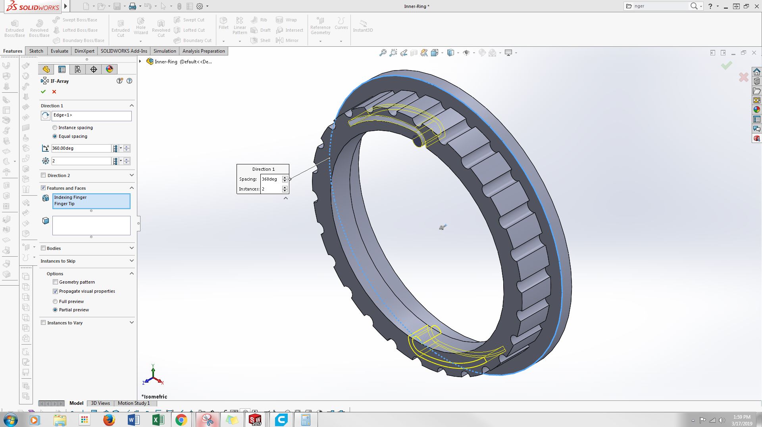Open View Settings monitor icon

pos(508,53)
